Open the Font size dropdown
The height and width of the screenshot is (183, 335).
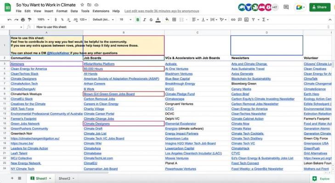[x=125, y=20]
